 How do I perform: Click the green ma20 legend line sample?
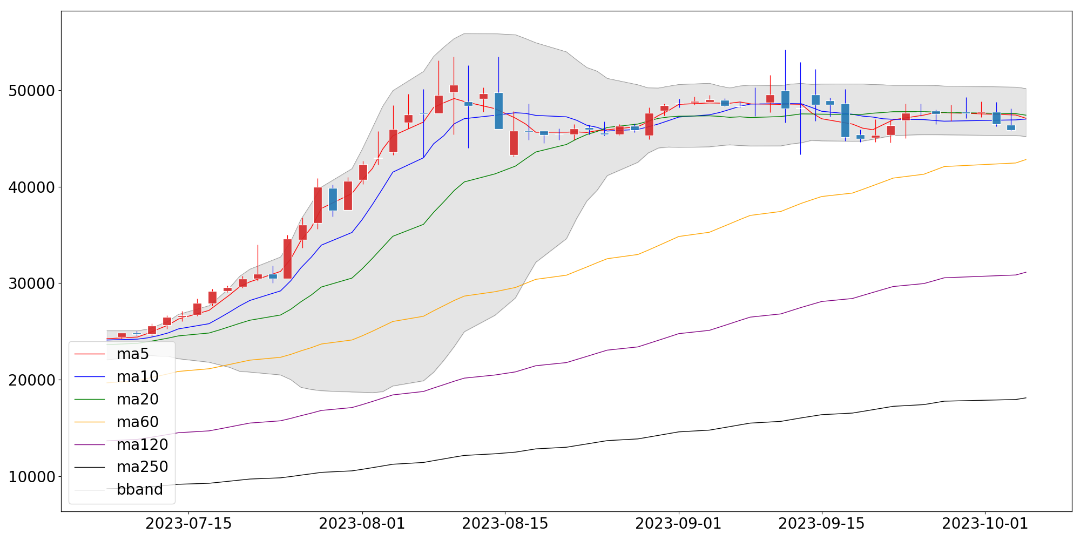pos(89,400)
